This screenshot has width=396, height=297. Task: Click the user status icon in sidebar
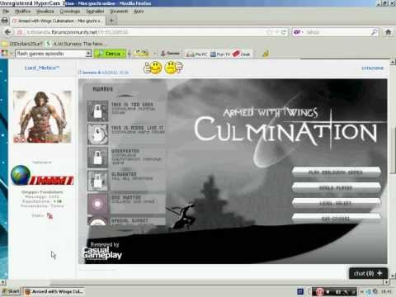[x=49, y=216]
